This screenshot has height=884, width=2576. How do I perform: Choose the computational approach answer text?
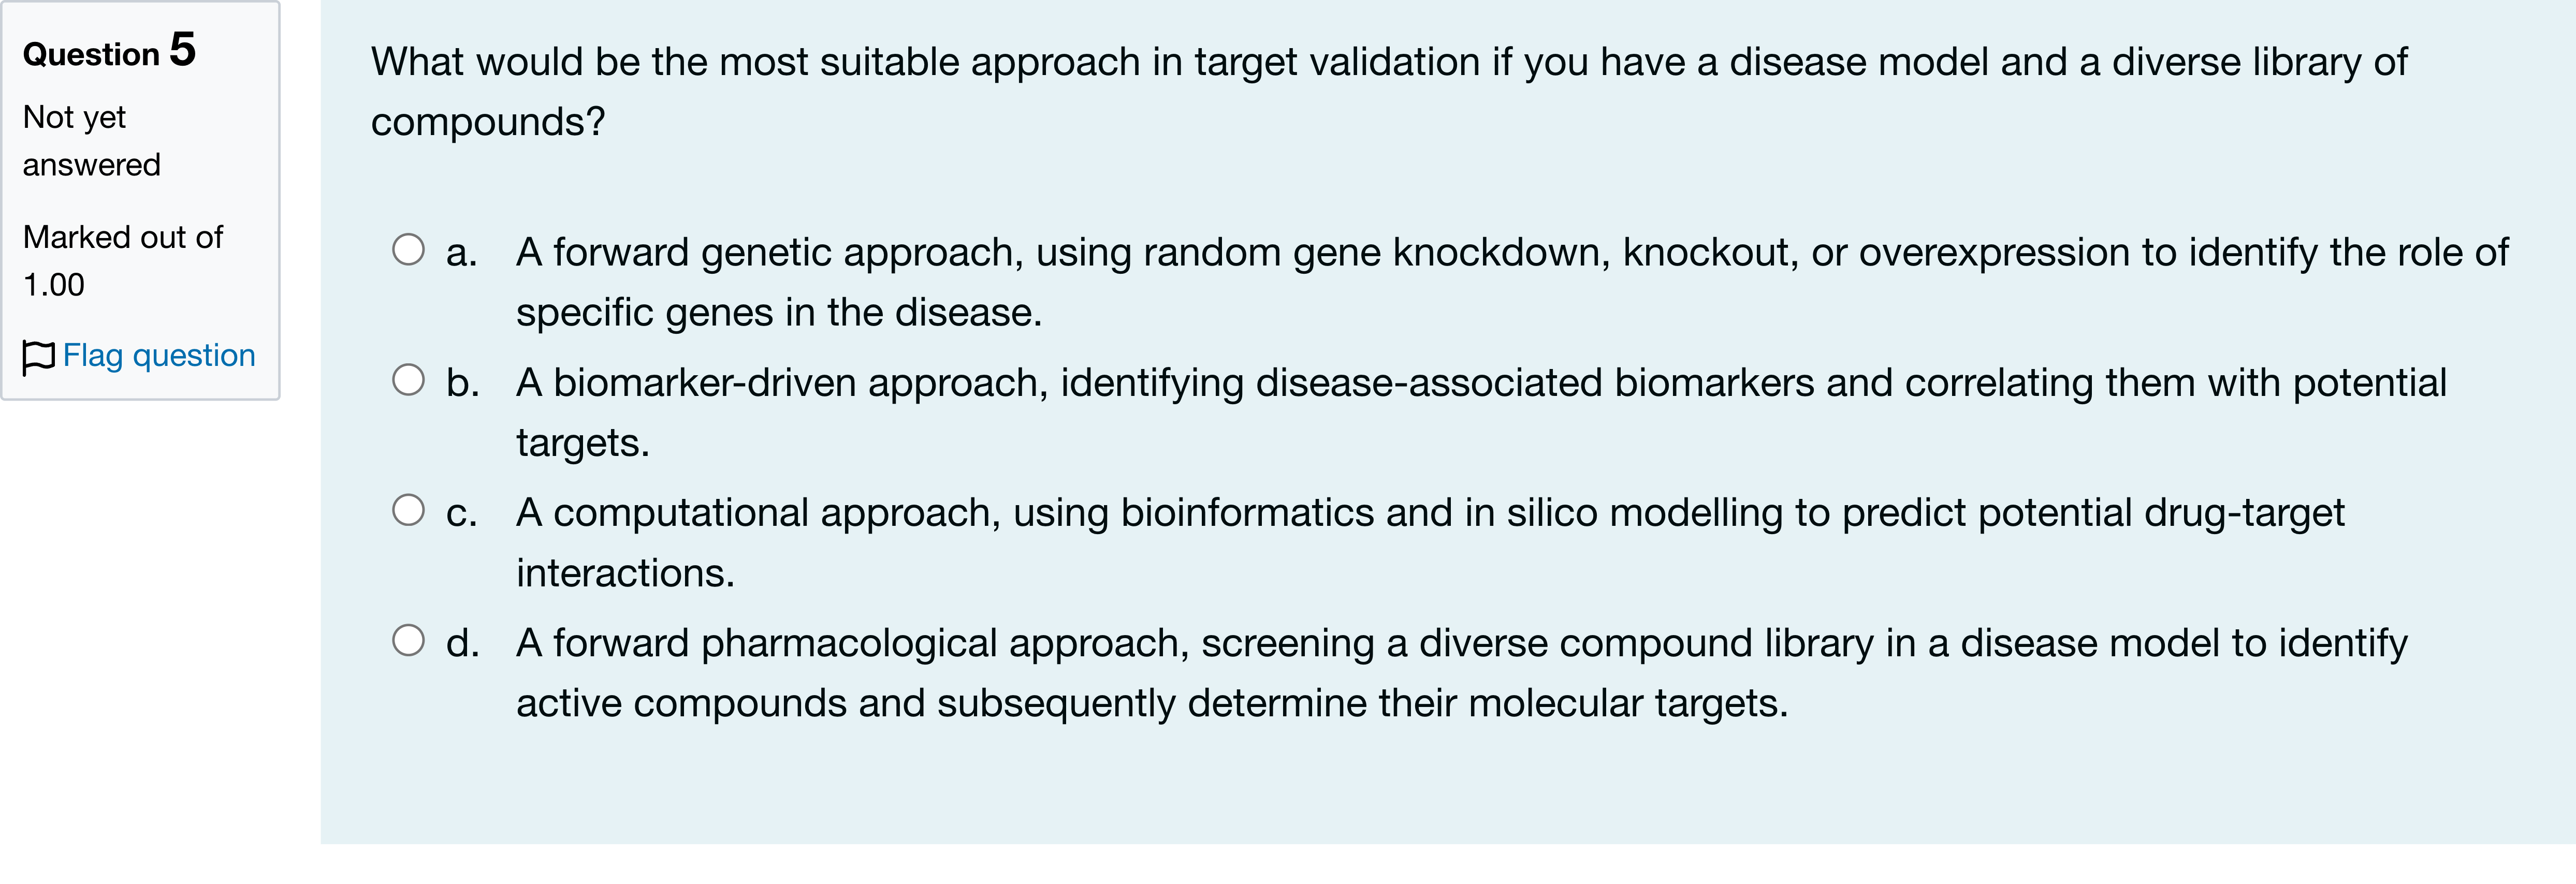coord(1430,542)
